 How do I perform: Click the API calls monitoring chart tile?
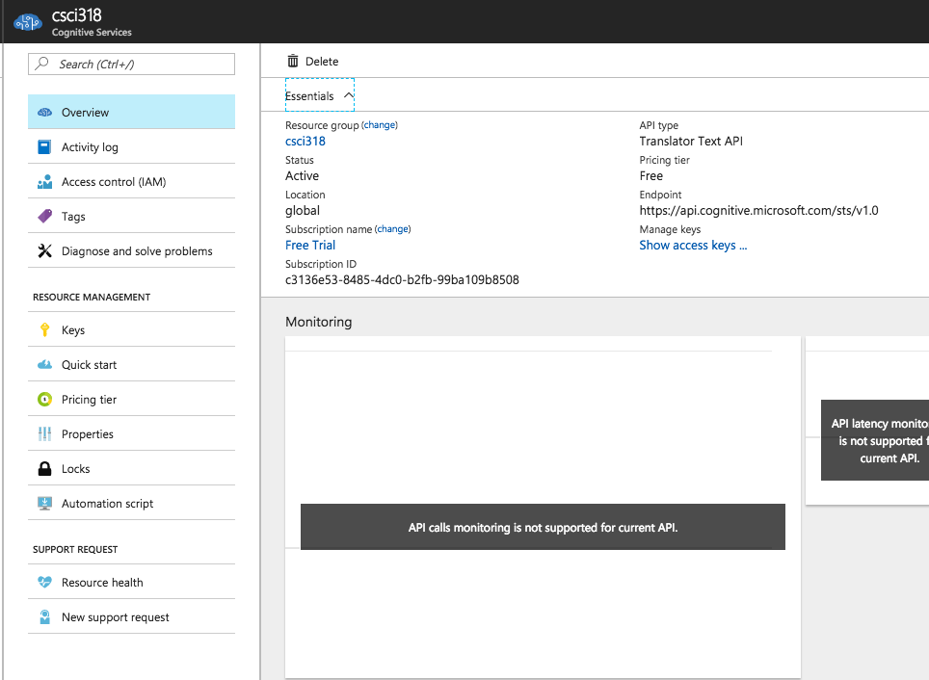coord(543,507)
